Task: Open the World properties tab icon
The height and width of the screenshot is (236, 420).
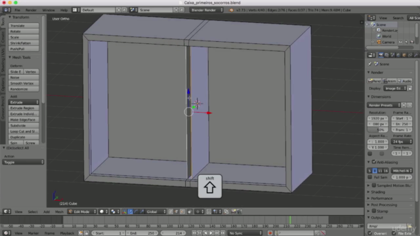Action: pos(398,55)
